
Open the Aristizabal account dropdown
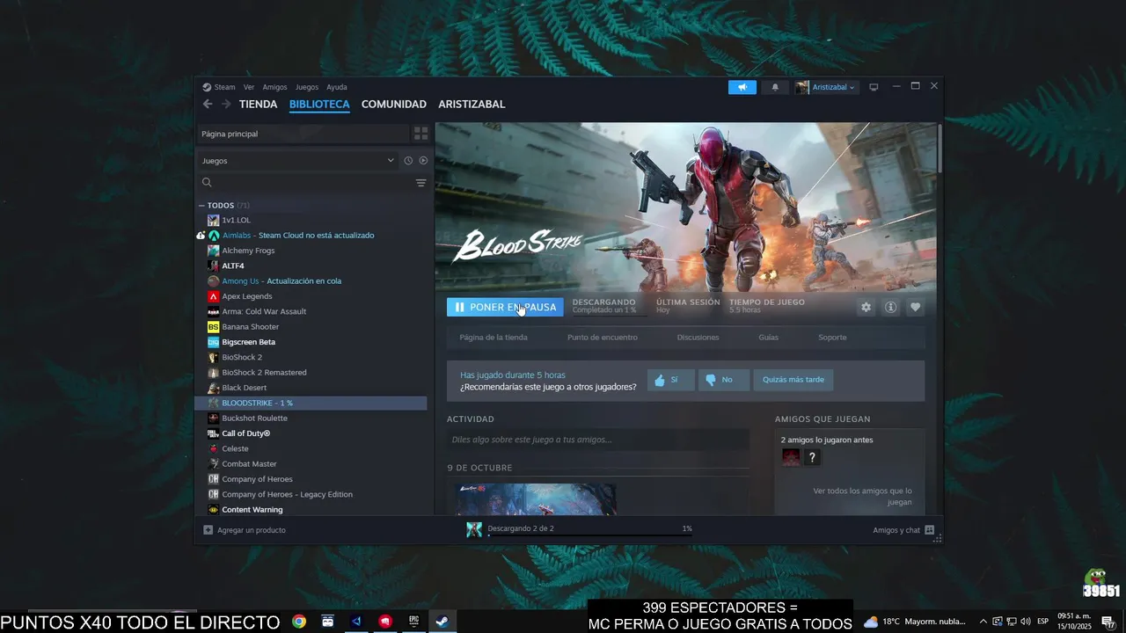(826, 87)
